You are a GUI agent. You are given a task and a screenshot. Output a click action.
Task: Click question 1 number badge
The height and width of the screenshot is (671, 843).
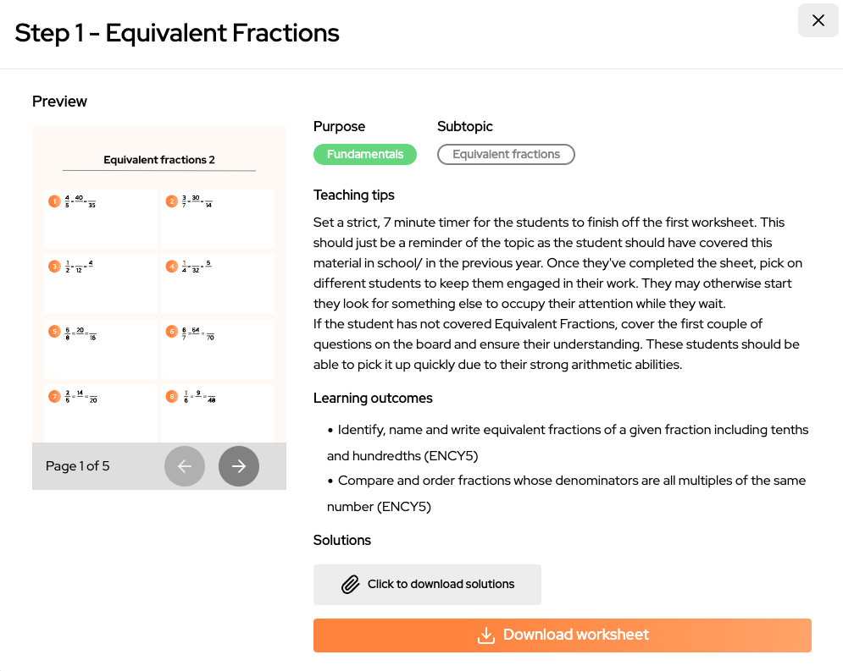click(54, 201)
